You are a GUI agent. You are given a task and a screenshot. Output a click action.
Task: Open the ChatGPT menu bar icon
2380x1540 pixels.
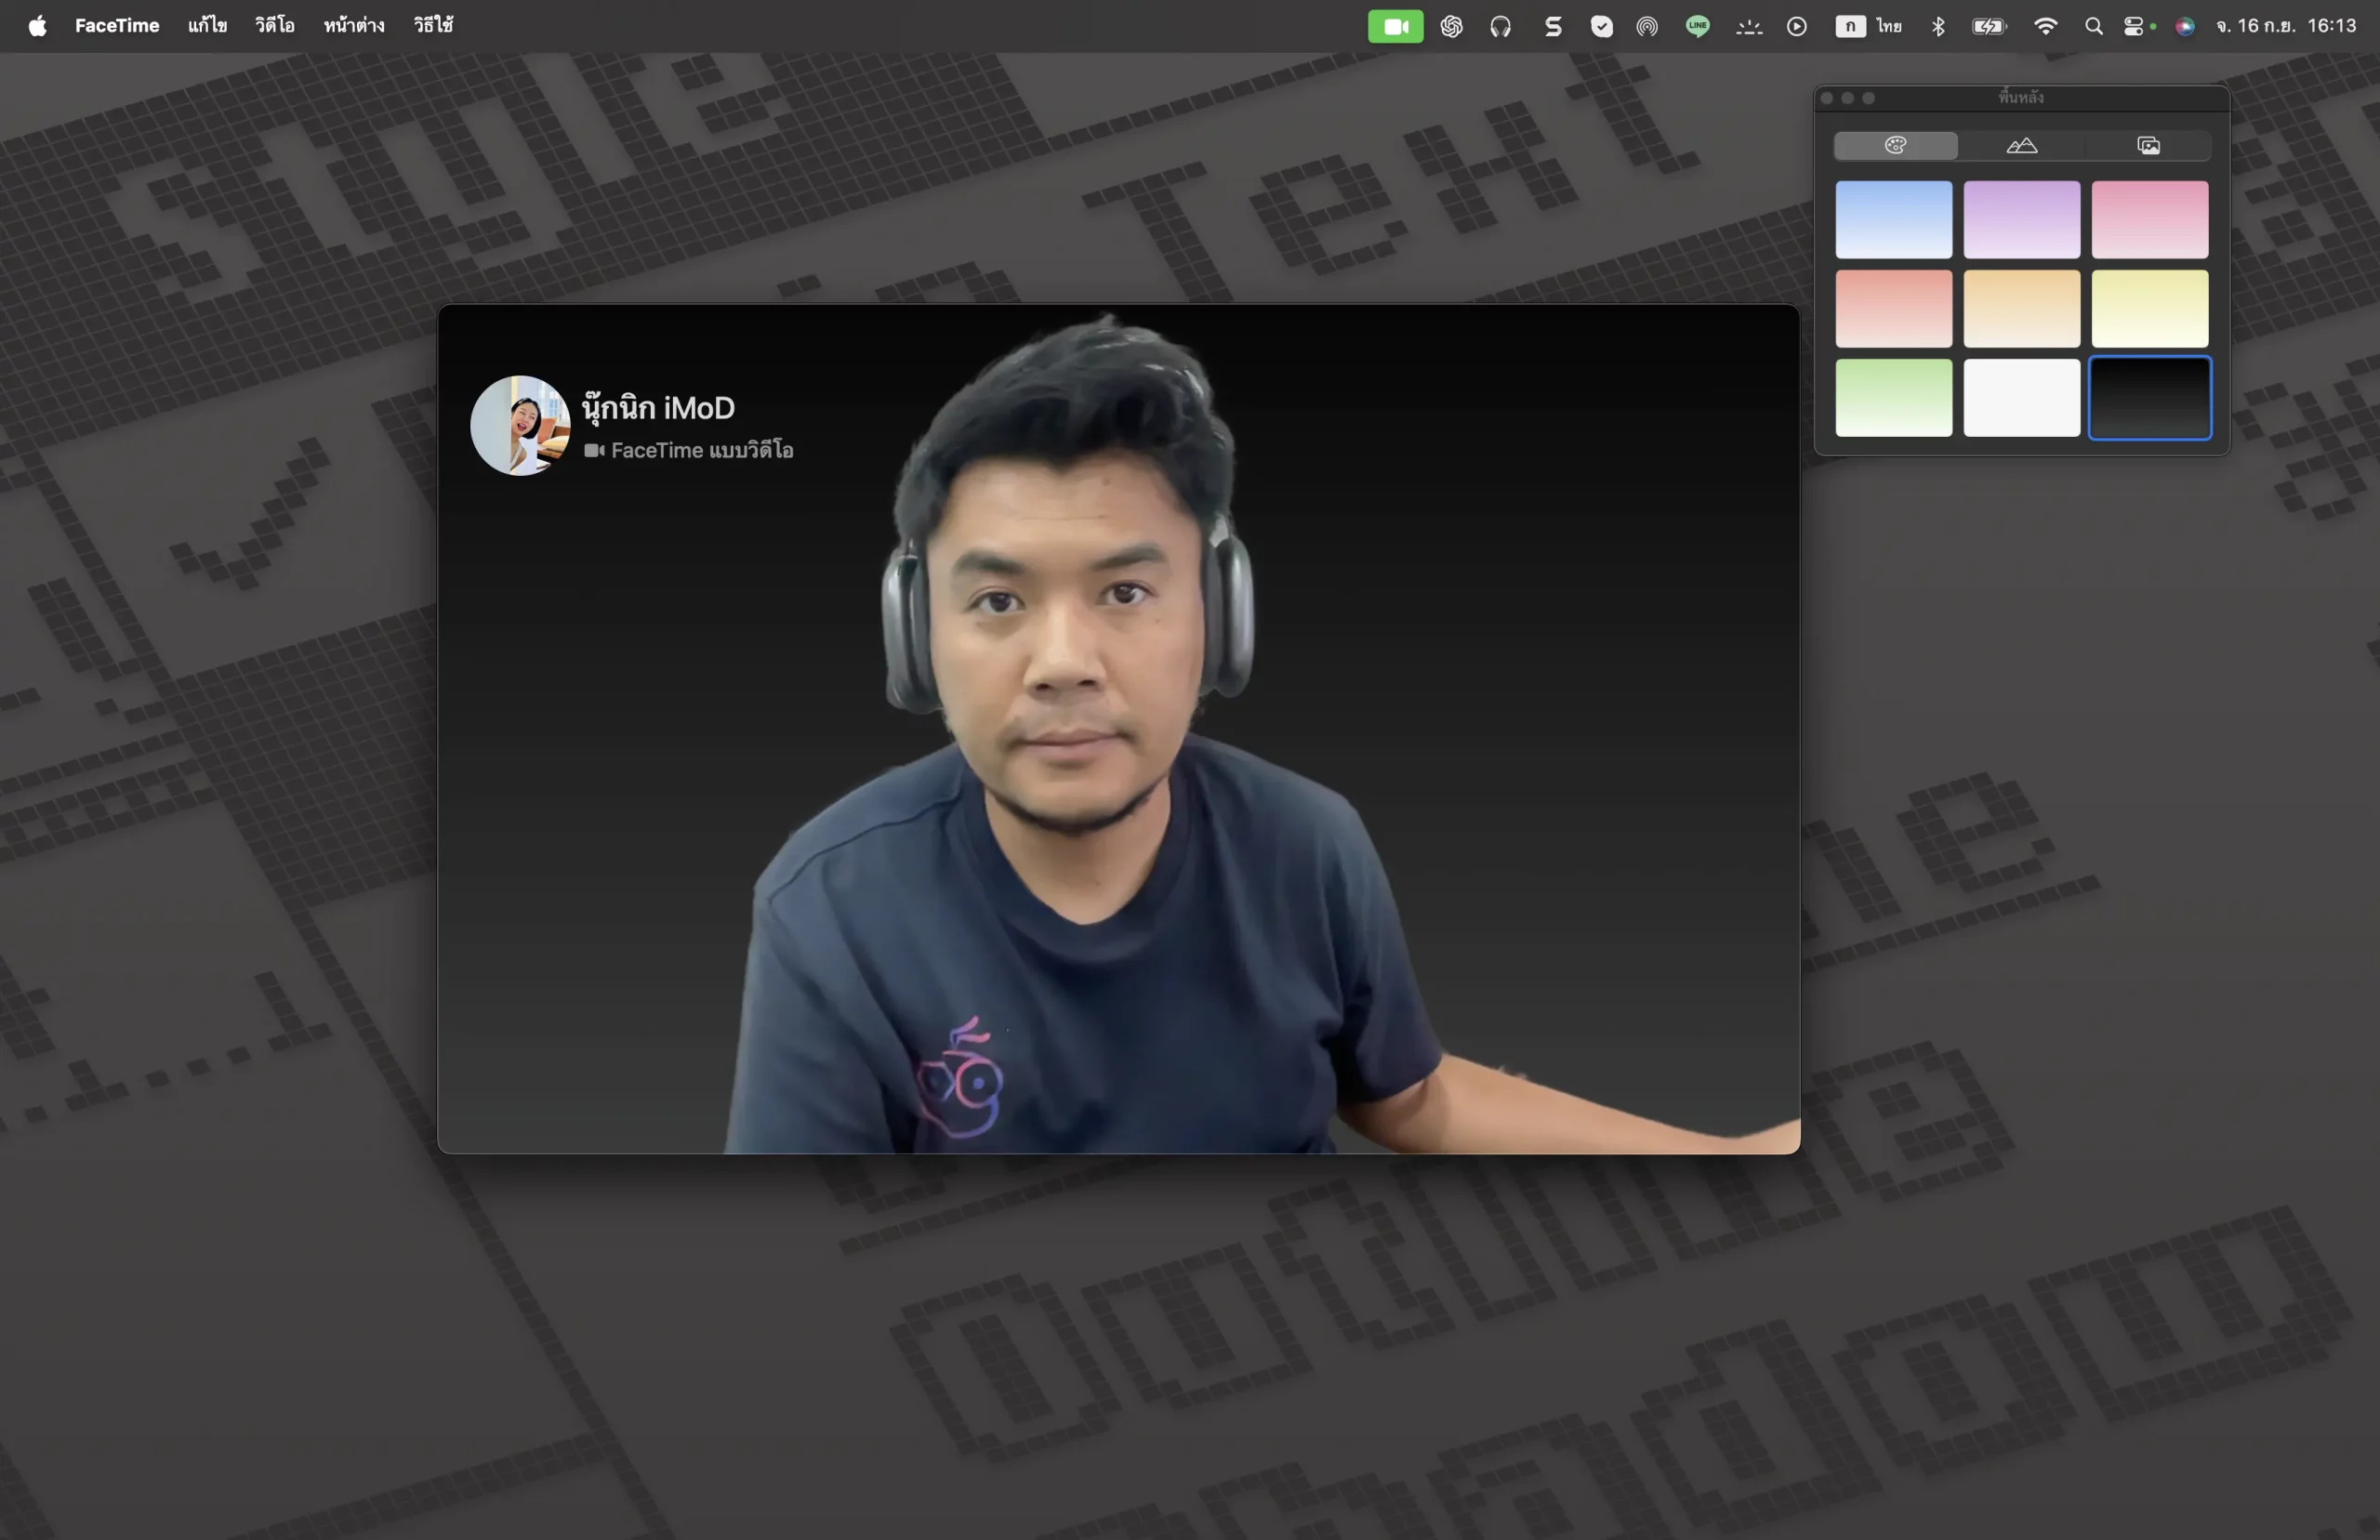[x=1451, y=27]
